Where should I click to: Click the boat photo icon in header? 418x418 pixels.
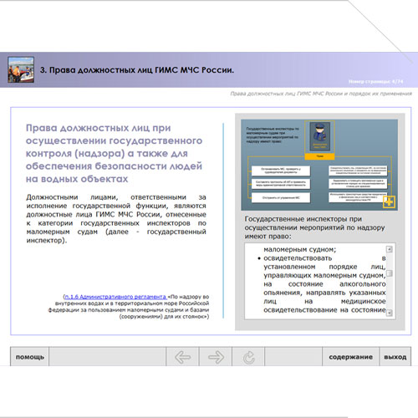click(x=21, y=69)
